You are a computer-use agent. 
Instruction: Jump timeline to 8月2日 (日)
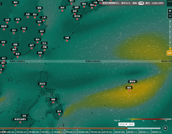120,132
